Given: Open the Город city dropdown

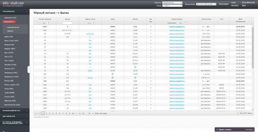Looking at the screenshot, I should [x=172, y=5].
